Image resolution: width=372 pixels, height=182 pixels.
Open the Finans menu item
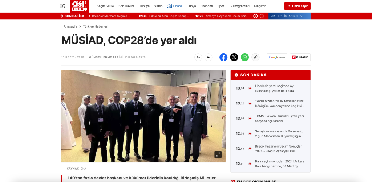175,6
